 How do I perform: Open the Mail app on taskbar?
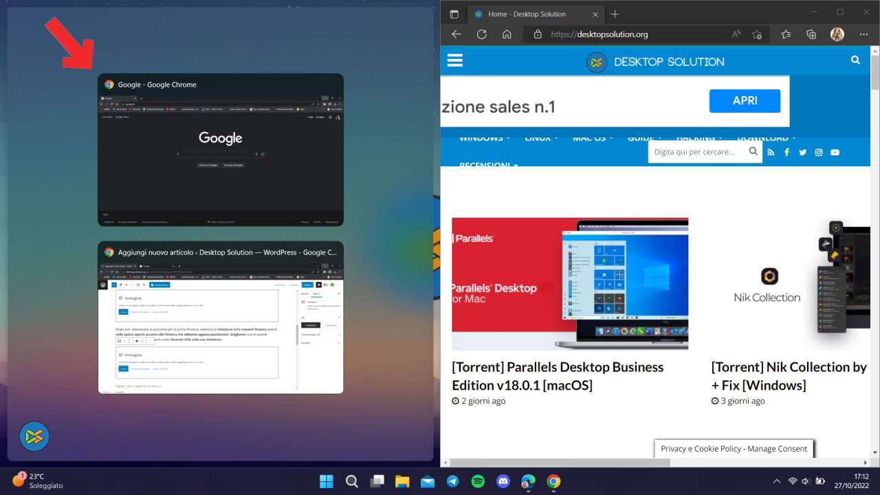coord(427,481)
